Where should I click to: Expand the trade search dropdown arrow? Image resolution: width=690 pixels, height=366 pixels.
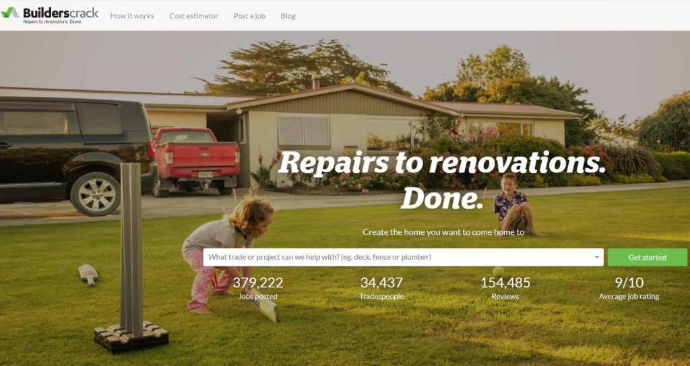pyautogui.click(x=597, y=258)
